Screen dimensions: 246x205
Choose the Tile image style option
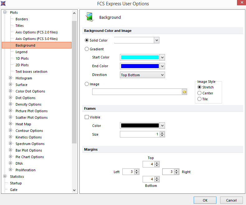click(200, 99)
